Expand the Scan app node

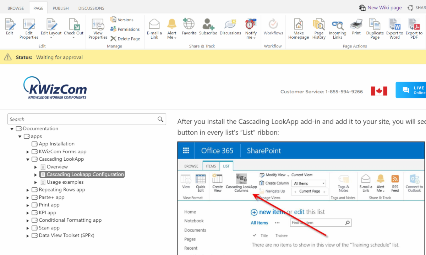pos(28,228)
